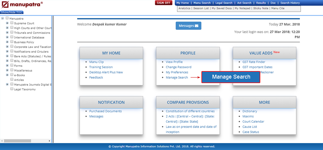
Task: Open Constitution of different countries link
Action: pos(190,111)
